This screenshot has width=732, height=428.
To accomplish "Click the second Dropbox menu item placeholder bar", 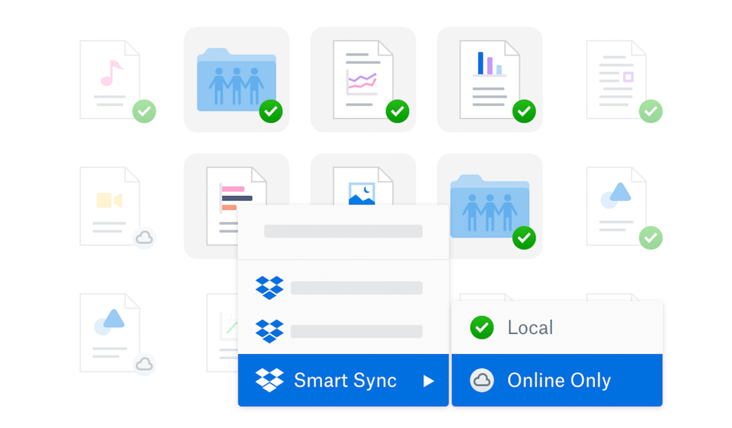I will click(356, 331).
